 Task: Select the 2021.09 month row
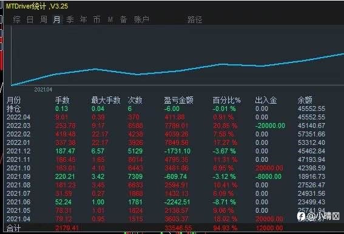click(x=18, y=176)
